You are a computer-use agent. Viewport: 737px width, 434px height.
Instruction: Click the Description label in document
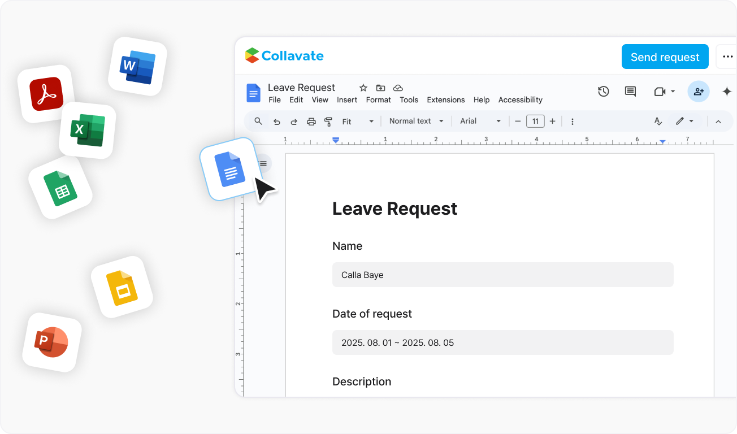coord(362,381)
